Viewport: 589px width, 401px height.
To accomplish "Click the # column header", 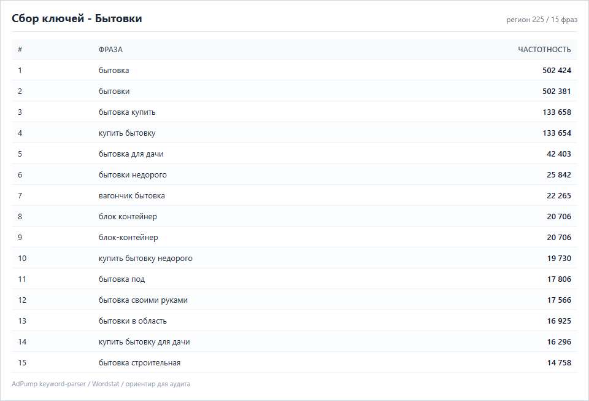I will pyautogui.click(x=20, y=49).
